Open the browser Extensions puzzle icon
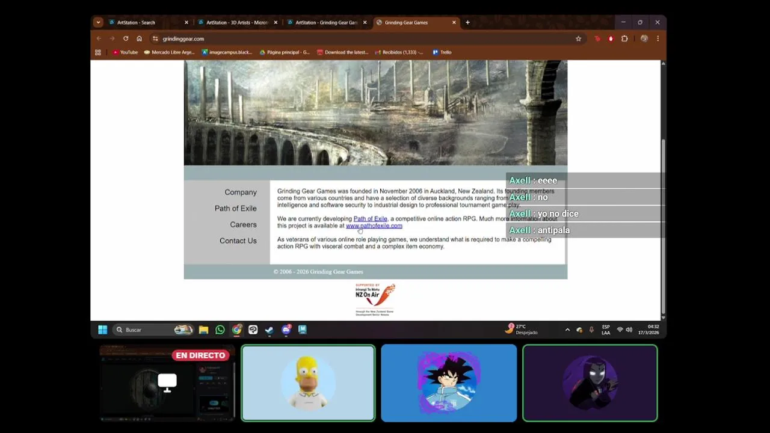Screen dimensions: 770x433 (624, 38)
